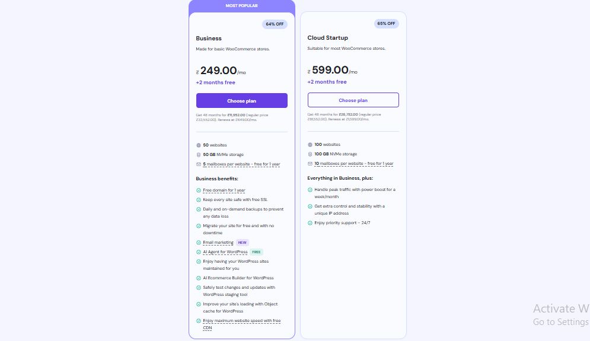Click the envelope icon beside 10 mailboxes
This screenshot has height=341, width=590.
click(x=310, y=163)
